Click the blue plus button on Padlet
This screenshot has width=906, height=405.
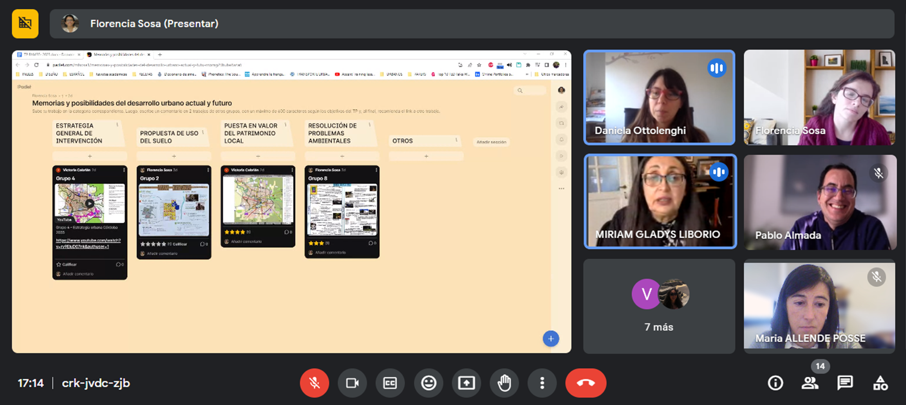click(x=551, y=338)
